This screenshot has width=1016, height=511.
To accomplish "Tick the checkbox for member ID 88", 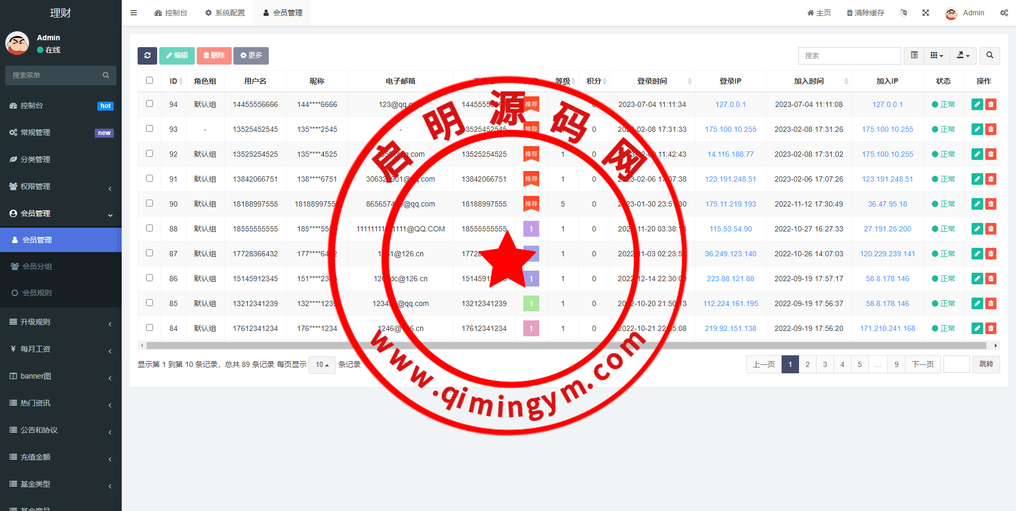I will [149, 228].
